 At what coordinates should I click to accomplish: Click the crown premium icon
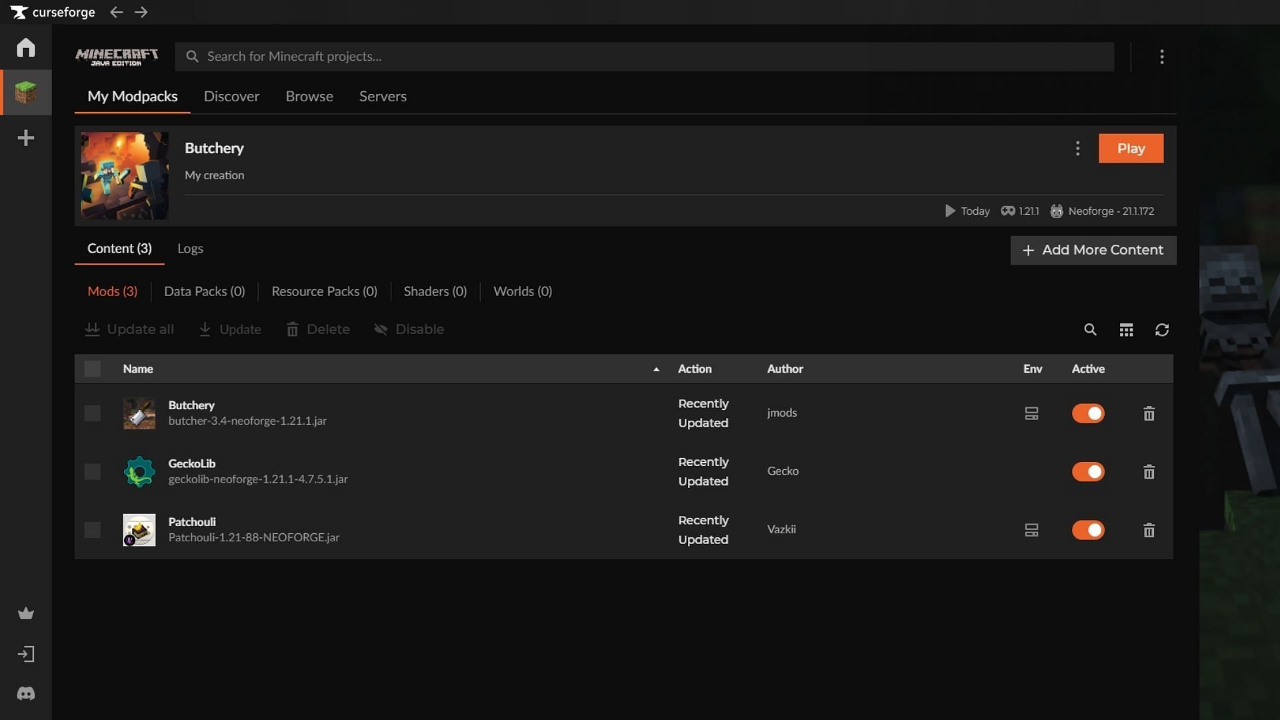25,613
